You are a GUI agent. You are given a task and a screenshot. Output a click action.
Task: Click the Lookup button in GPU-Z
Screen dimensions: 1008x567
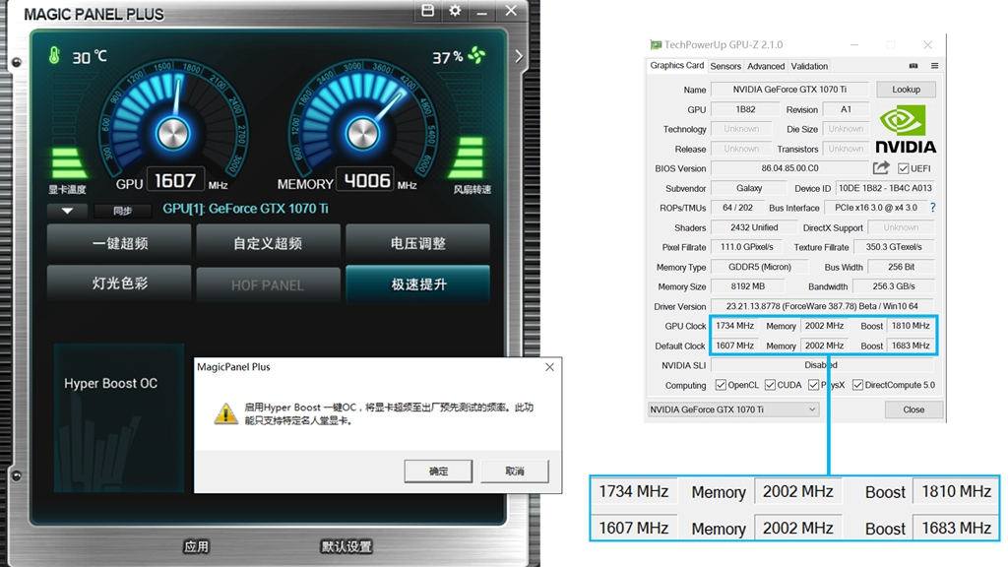point(906,90)
